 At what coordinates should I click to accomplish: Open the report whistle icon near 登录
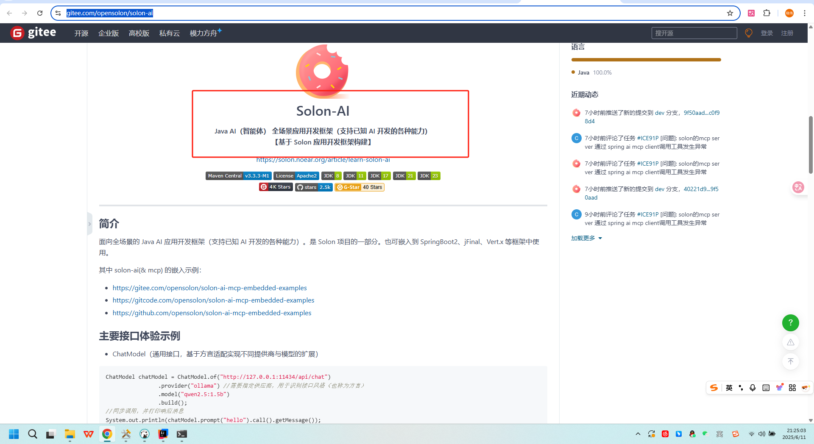(748, 33)
